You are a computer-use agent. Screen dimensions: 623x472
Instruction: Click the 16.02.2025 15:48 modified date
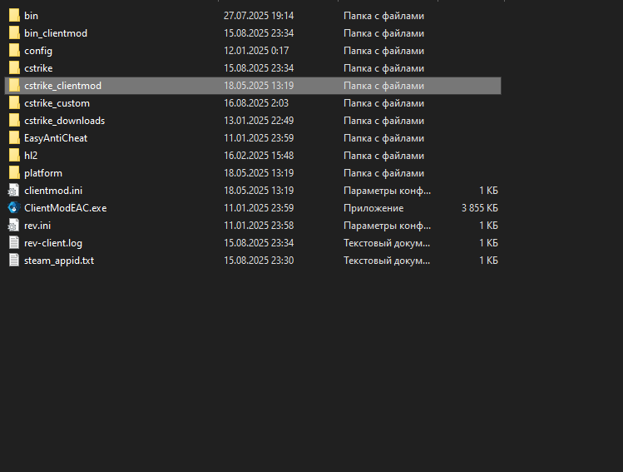(258, 156)
